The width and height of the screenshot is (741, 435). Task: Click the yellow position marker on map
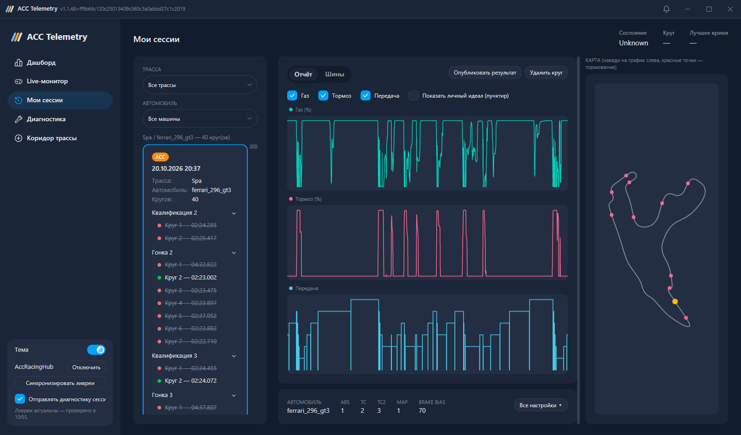click(675, 302)
